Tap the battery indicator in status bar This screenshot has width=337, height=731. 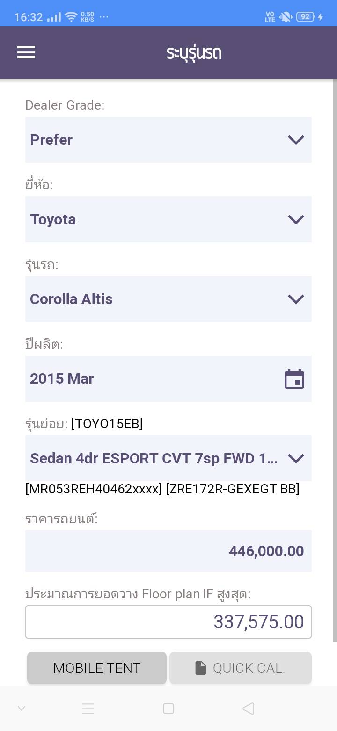pos(306,17)
